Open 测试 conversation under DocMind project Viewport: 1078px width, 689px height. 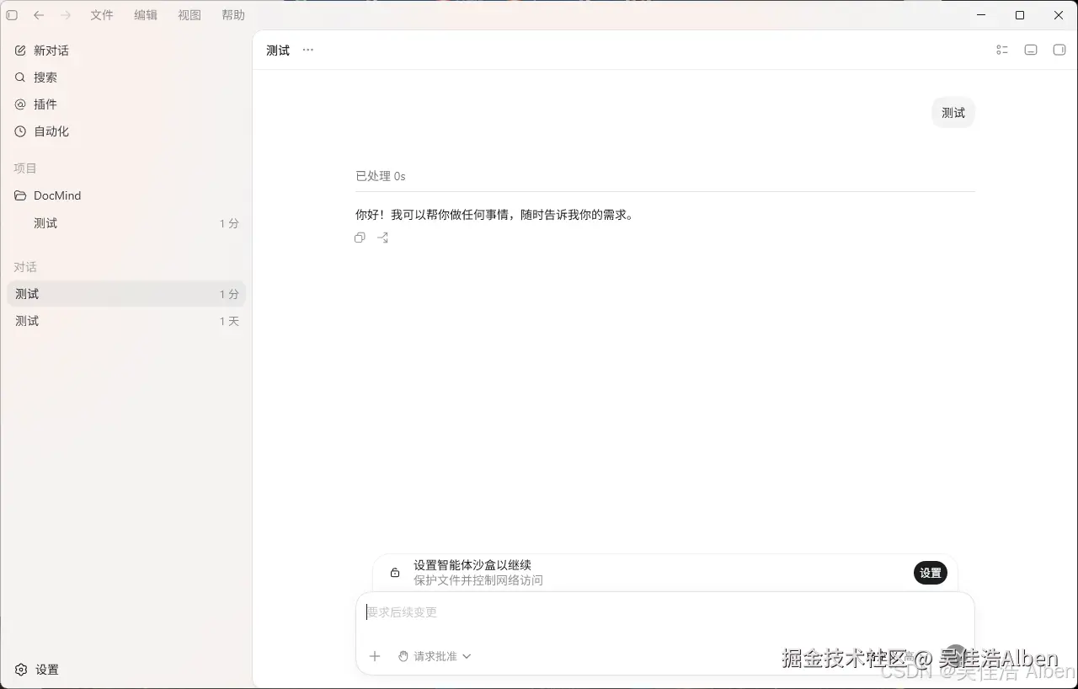pos(126,223)
